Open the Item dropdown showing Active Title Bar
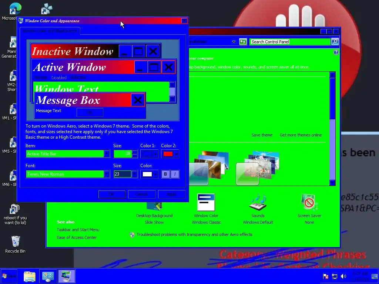Image resolution: width=379 pixels, height=284 pixels. pyautogui.click(x=68, y=154)
